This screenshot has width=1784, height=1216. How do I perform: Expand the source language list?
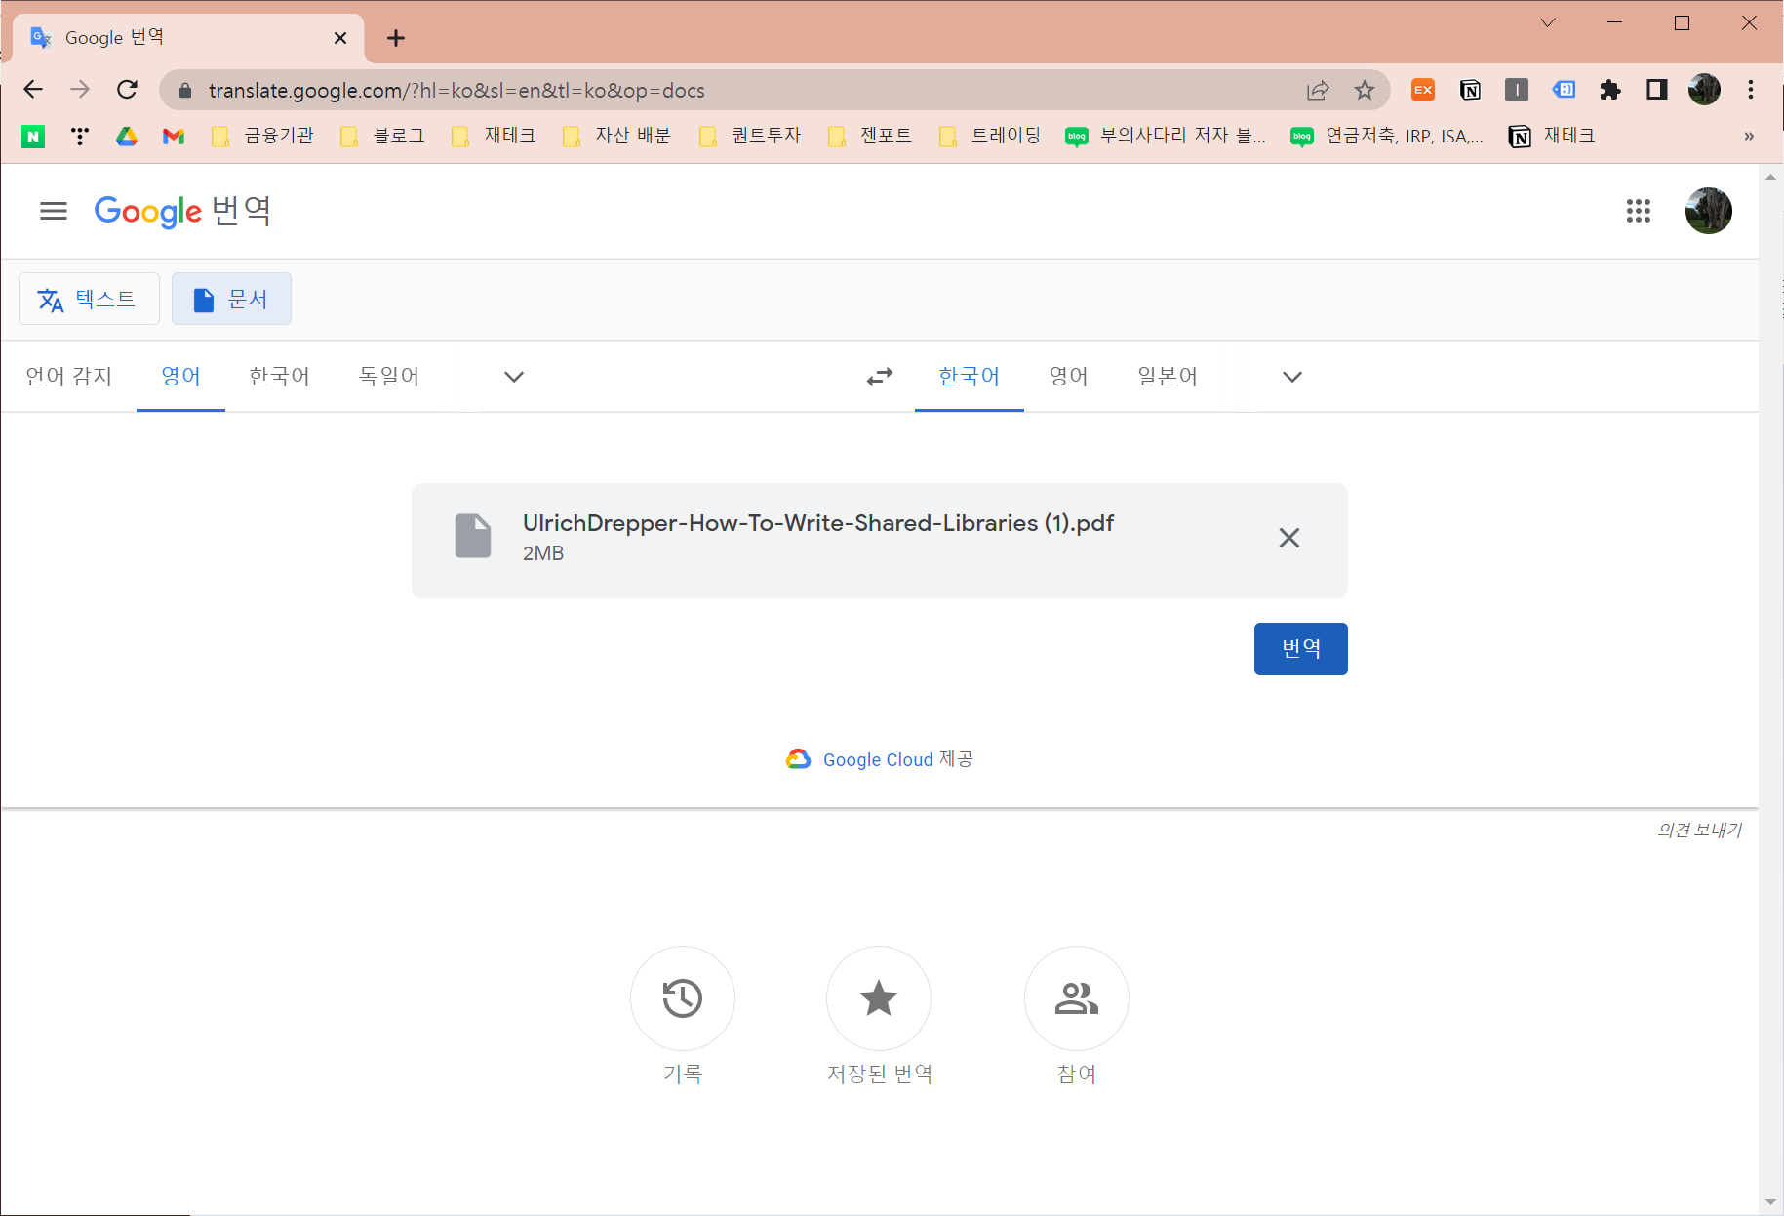coord(514,377)
